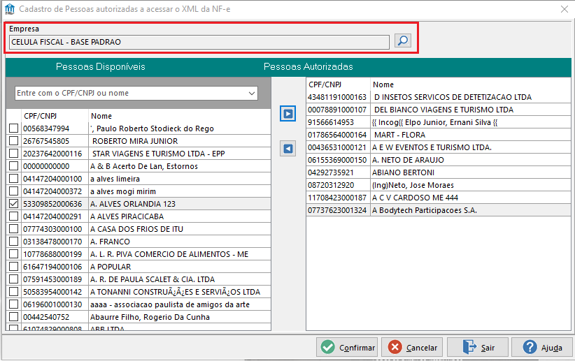This screenshot has width=575, height=361.
Task: Click CNPJ 53309852000636 in available list
Action: click(52, 204)
